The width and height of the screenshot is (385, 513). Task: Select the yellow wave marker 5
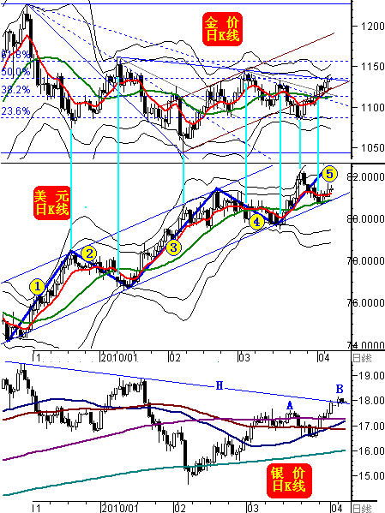pyautogui.click(x=329, y=174)
